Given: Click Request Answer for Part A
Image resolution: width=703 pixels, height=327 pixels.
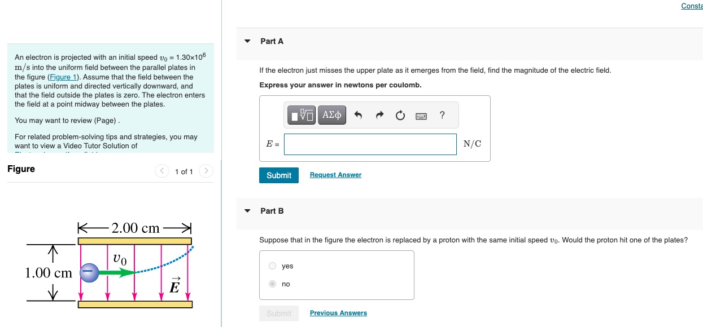Looking at the screenshot, I should point(335,174).
